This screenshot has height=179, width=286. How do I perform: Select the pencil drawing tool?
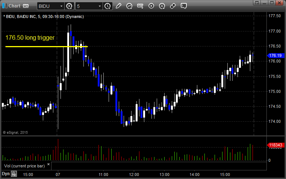tap(118, 6)
